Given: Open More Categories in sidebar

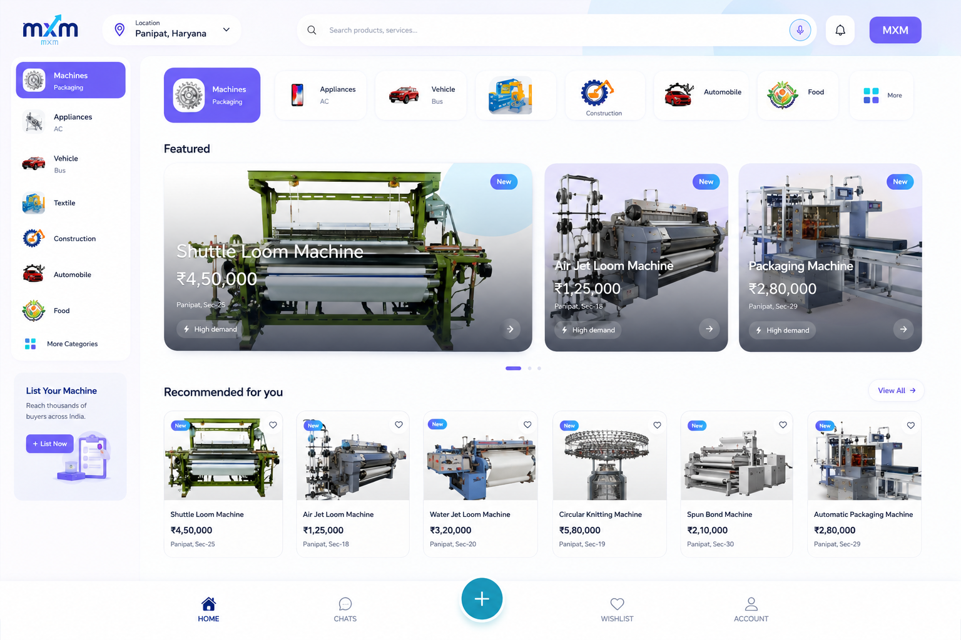Looking at the screenshot, I should 71,344.
